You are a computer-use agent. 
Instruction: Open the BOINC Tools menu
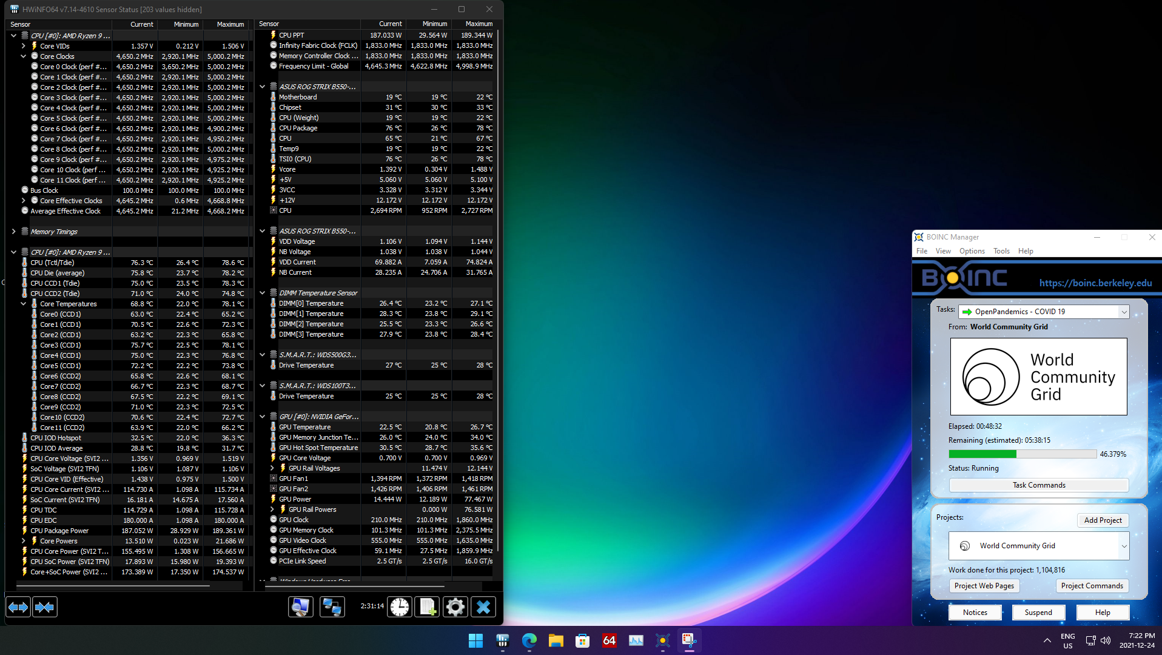tap(1001, 251)
